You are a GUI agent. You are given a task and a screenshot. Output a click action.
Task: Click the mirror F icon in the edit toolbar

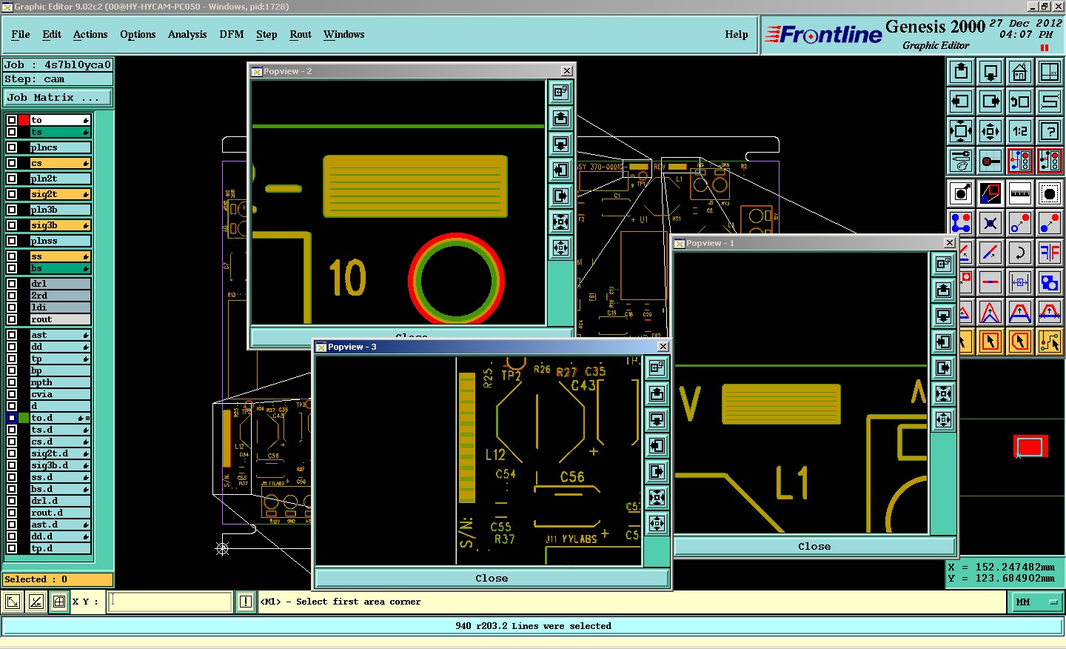click(1050, 253)
